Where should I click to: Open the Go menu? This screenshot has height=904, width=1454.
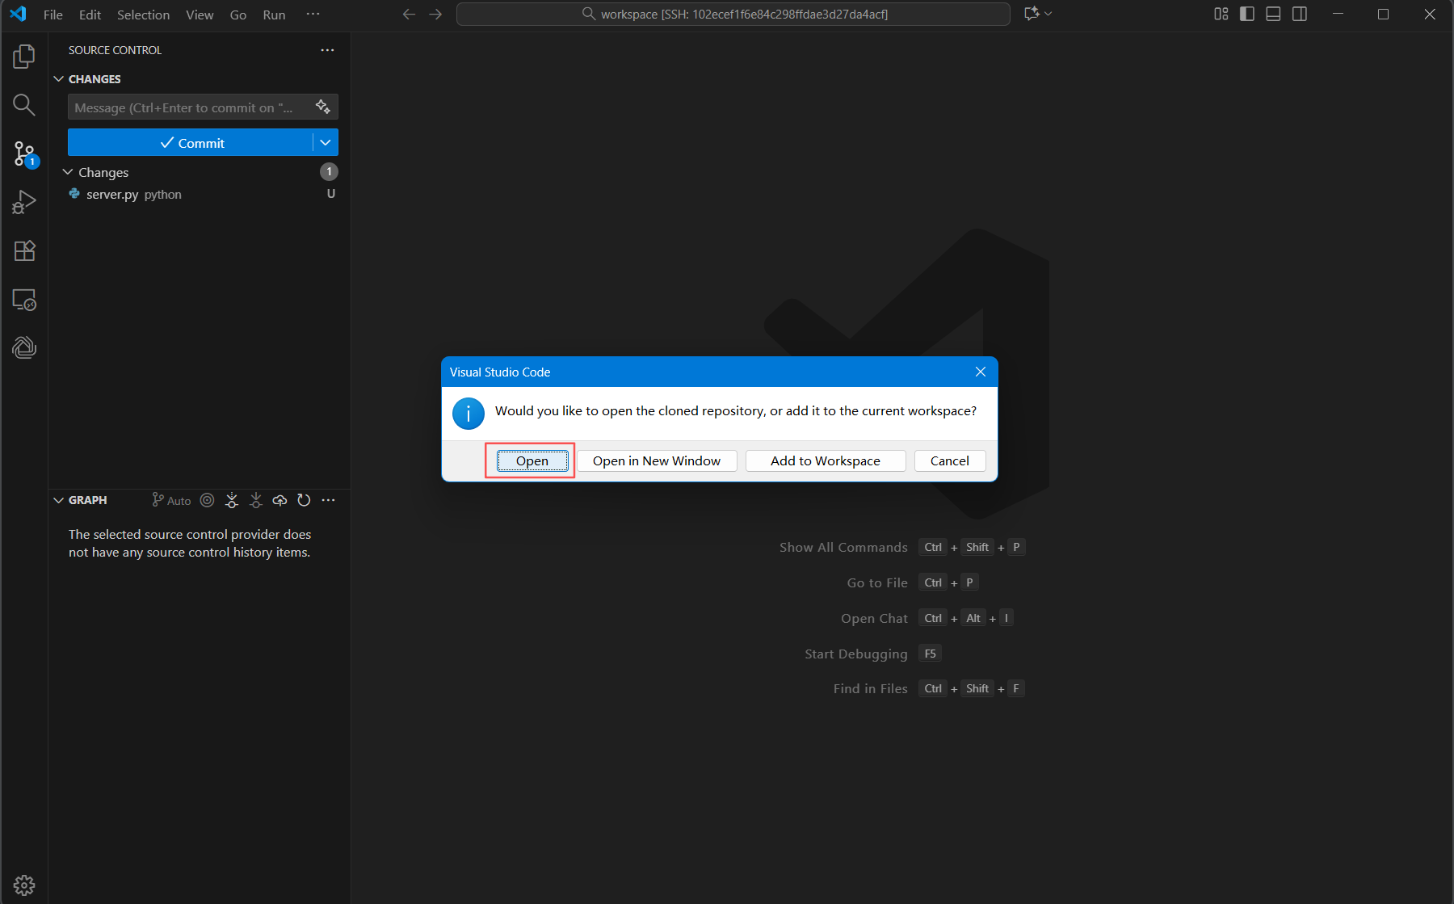click(x=238, y=15)
